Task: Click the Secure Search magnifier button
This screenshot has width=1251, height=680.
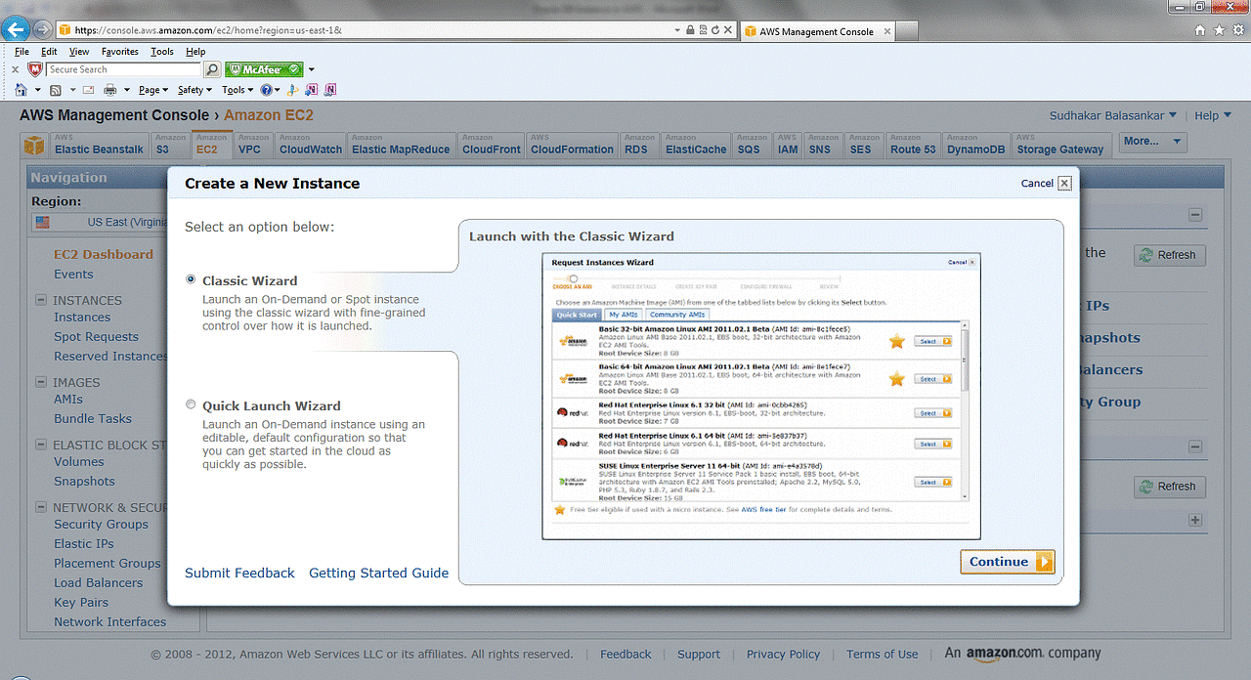Action: click(212, 69)
